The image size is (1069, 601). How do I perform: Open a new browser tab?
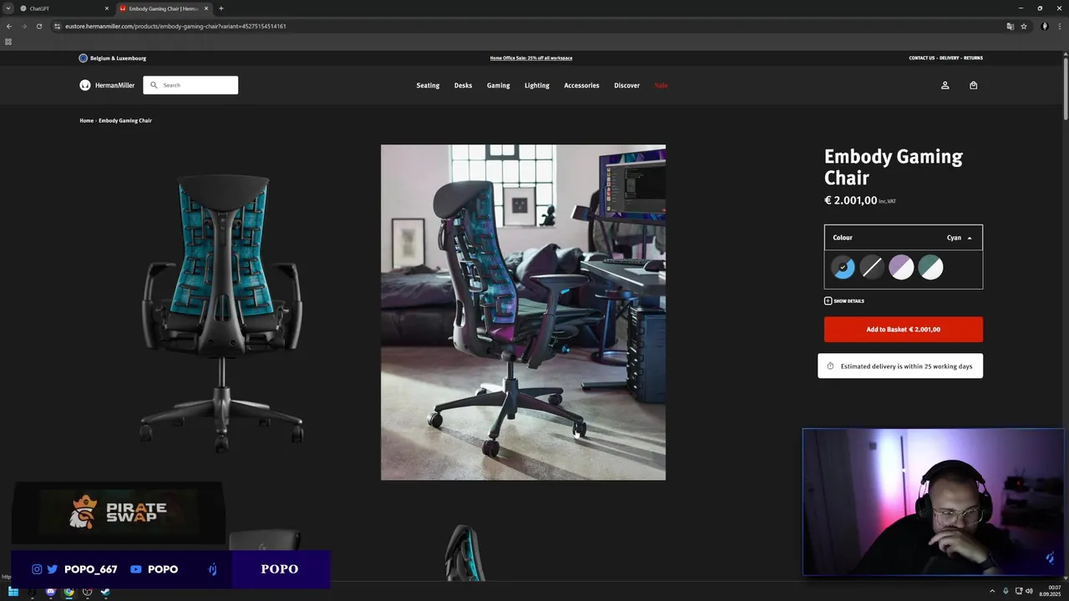(x=221, y=8)
